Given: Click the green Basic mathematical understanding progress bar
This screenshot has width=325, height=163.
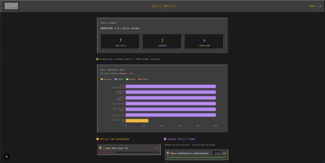Looking at the screenshot, I should [x=196, y=157].
